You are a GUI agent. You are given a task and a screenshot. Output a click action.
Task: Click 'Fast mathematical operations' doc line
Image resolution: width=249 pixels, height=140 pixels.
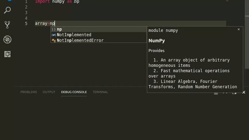[x=191, y=71]
